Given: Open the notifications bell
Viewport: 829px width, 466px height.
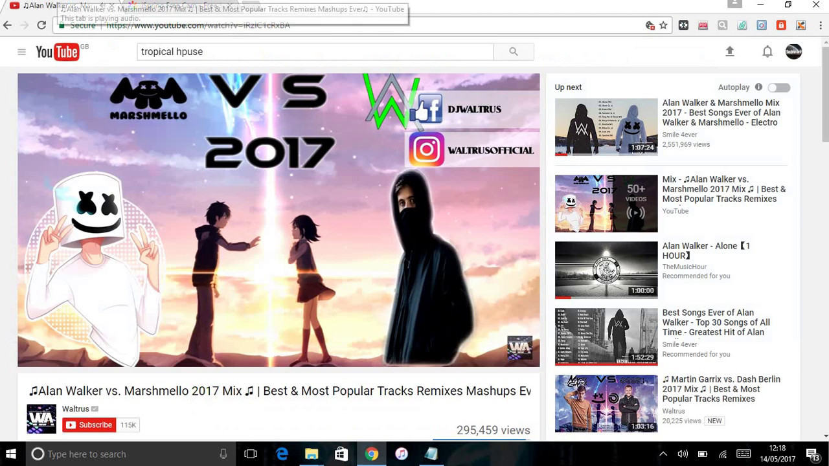Looking at the screenshot, I should (767, 52).
